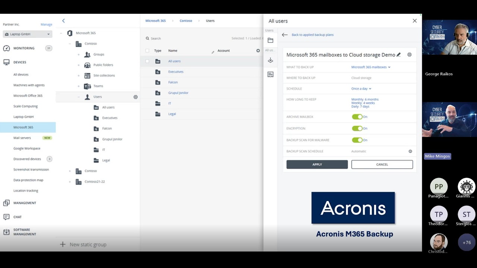Open backup plan options gear icon
This screenshot has height=268, width=477.
410,55
